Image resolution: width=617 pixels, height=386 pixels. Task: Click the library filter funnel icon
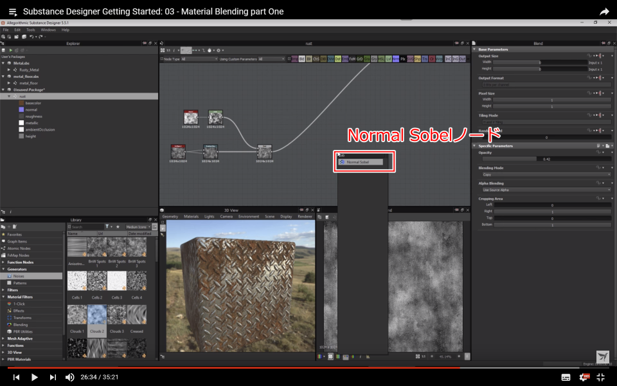click(x=107, y=227)
